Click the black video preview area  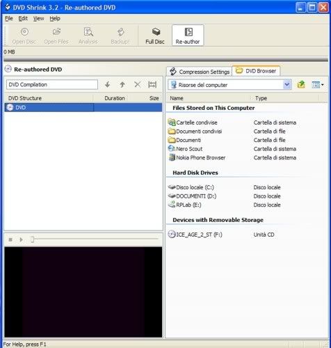(x=83, y=292)
